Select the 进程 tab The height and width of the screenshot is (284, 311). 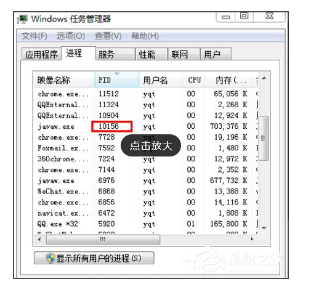[78, 53]
